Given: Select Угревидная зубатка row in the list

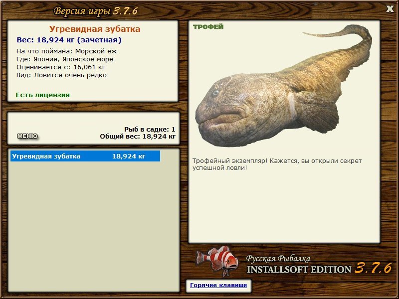Looking at the screenshot, I should (85, 156).
